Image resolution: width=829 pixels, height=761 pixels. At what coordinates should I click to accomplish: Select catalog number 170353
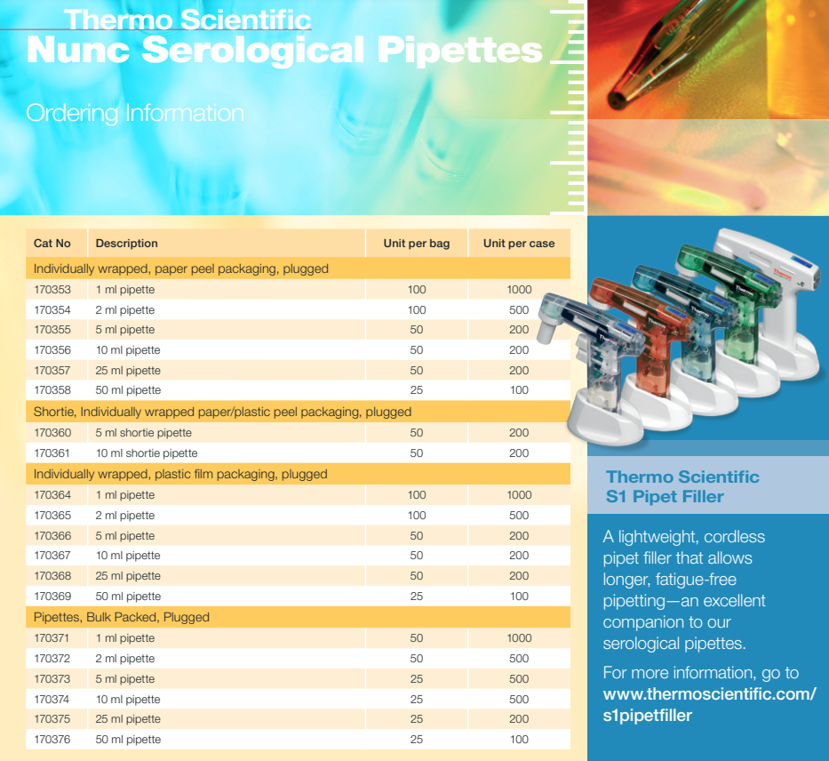(52, 290)
